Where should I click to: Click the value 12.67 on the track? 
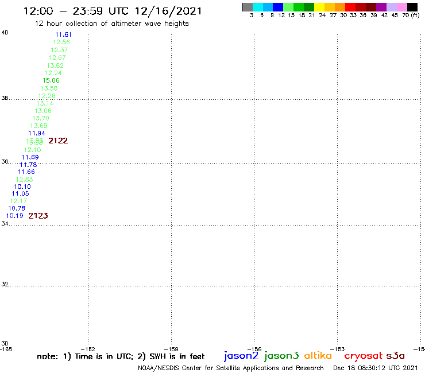coord(57,58)
